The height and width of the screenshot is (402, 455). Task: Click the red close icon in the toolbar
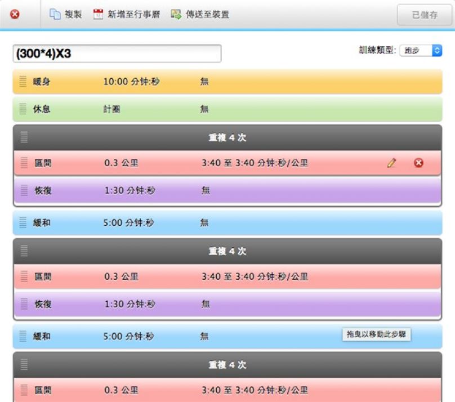tap(15, 15)
